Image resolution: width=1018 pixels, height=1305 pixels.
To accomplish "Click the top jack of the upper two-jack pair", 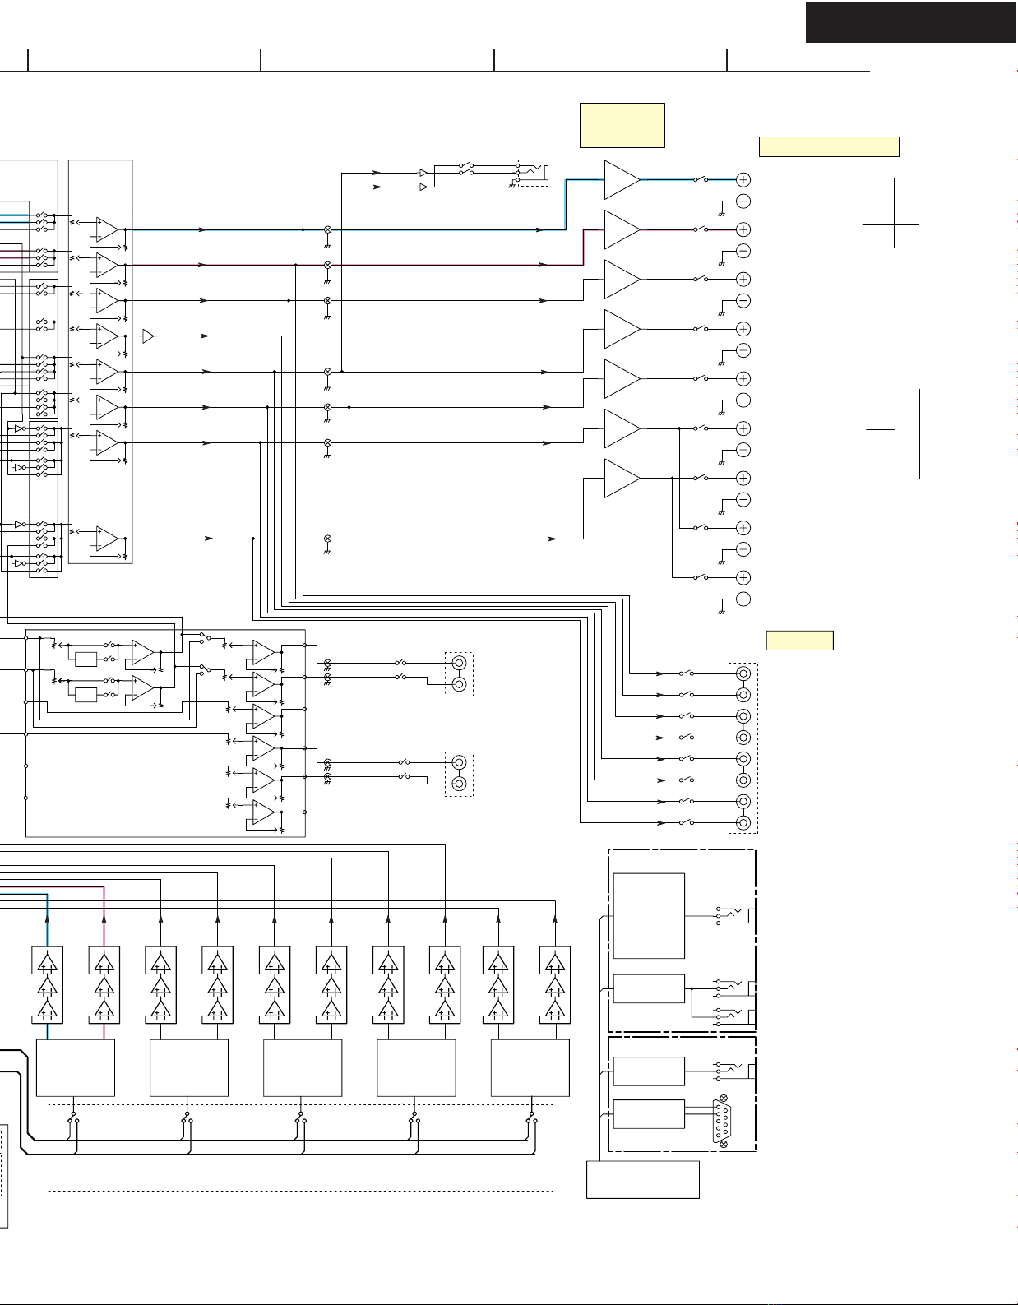I will (460, 663).
